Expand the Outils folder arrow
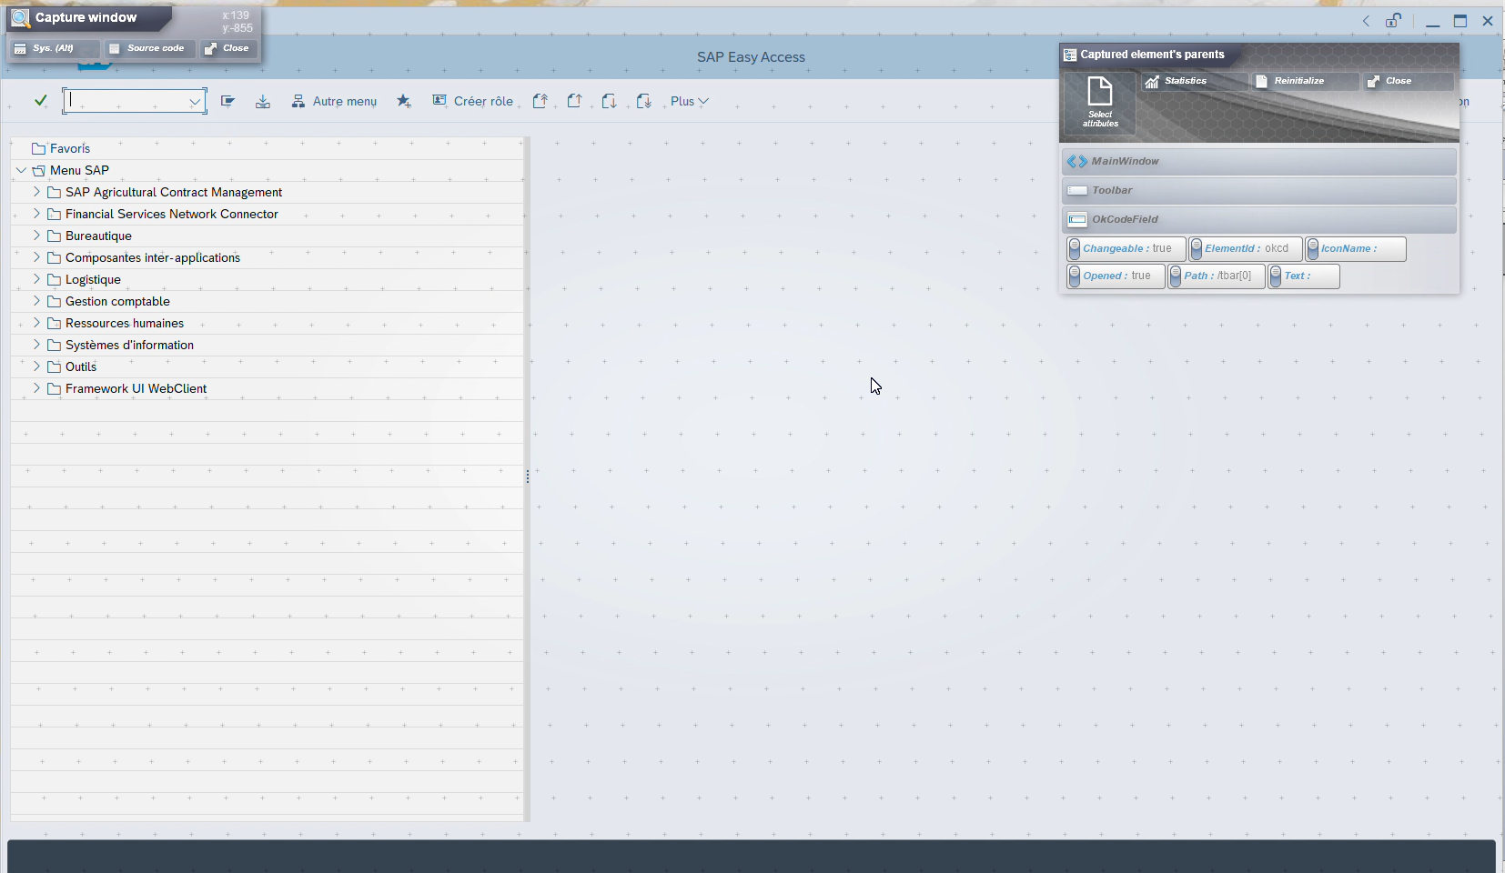The height and width of the screenshot is (873, 1505). [x=36, y=366]
